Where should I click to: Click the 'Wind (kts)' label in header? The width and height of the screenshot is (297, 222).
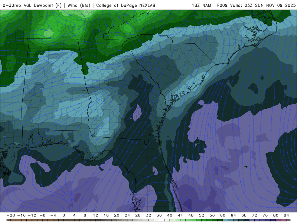pos(79,5)
